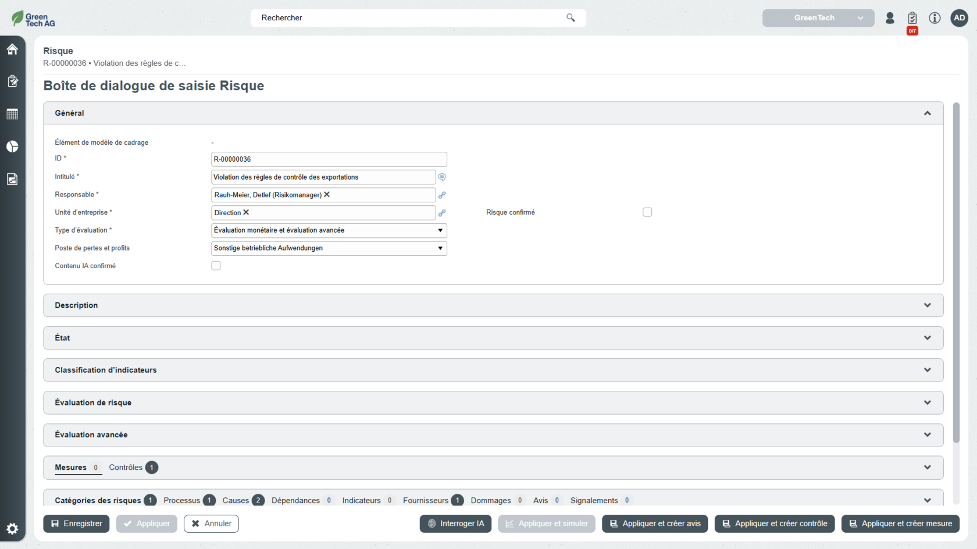Tick the Contenu IA confirmé checkbox

tap(216, 266)
